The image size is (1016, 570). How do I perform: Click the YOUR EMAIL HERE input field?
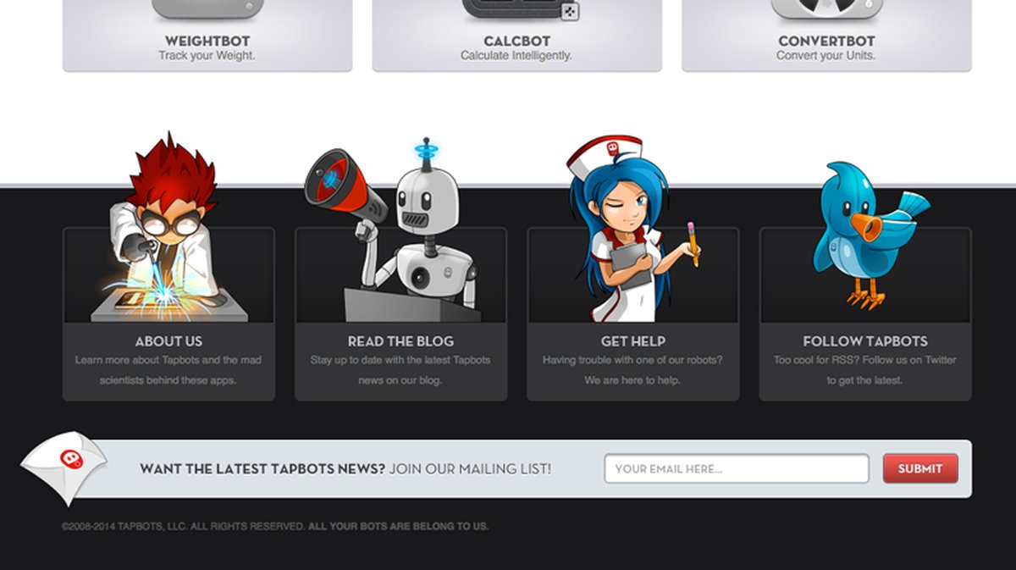(737, 468)
